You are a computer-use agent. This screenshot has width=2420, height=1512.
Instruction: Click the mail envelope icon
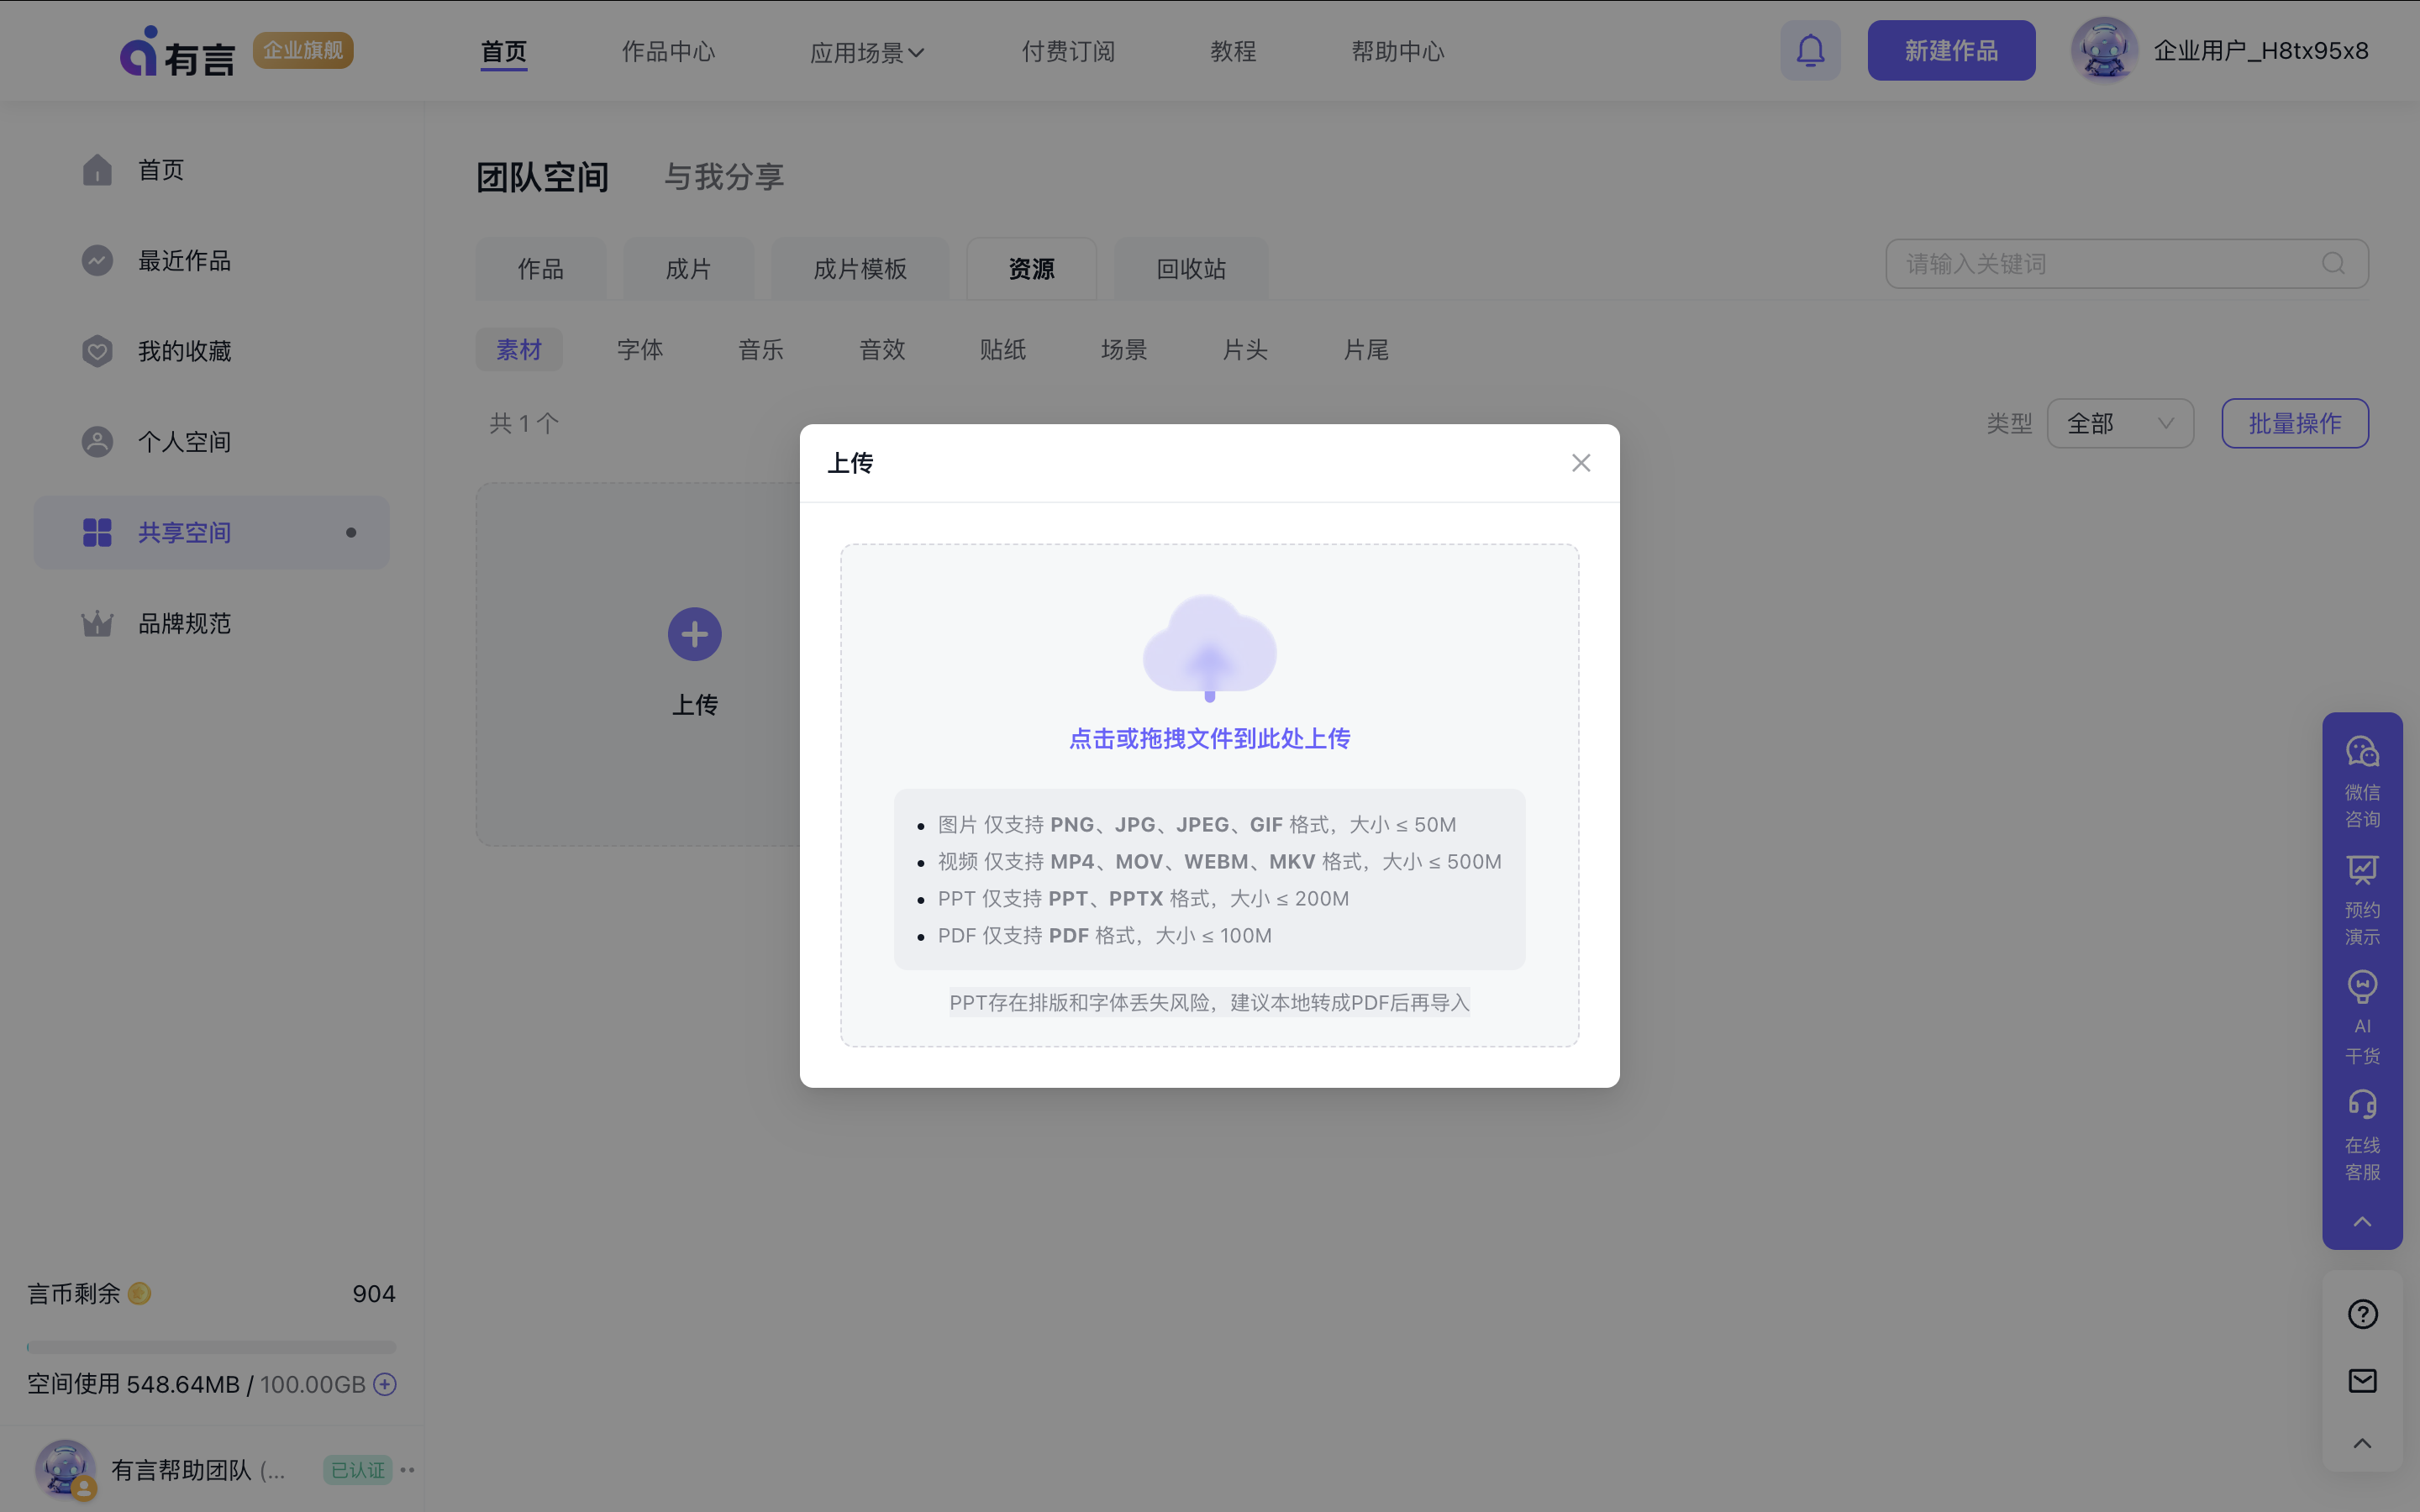tap(2362, 1381)
